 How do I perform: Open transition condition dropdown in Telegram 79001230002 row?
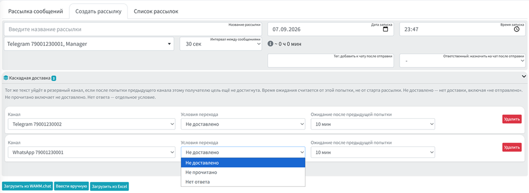click(243, 124)
